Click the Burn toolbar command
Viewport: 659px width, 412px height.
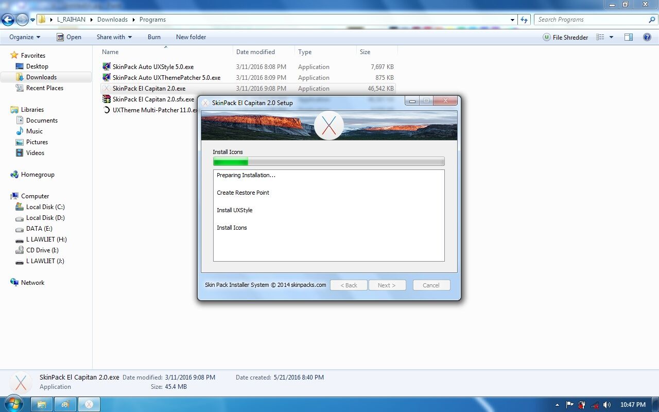pyautogui.click(x=154, y=37)
